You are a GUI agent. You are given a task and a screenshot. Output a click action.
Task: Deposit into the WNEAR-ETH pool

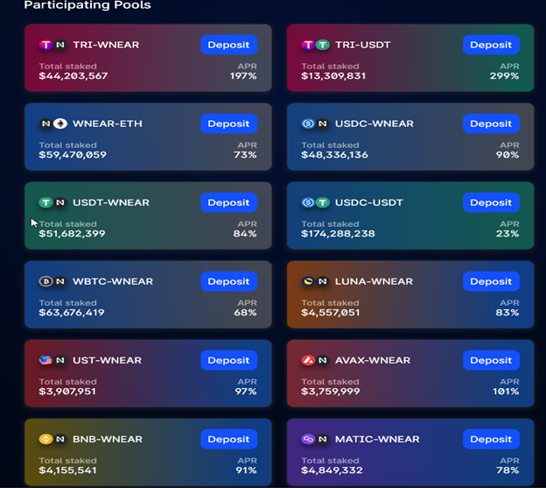click(x=228, y=124)
